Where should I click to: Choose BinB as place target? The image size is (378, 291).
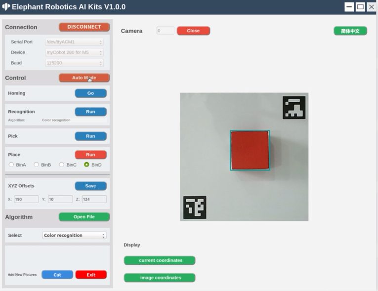click(x=36, y=165)
